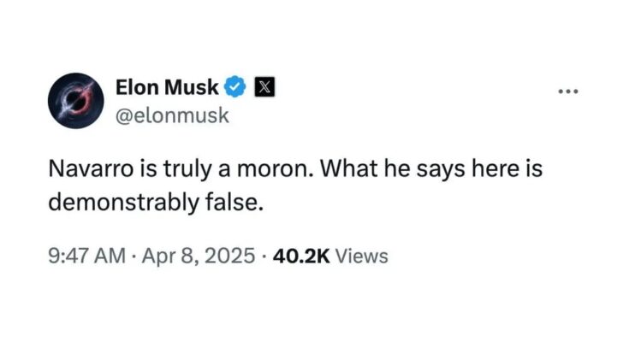Click the Apr 8, 2025 date
629x342 pixels.
click(x=199, y=256)
